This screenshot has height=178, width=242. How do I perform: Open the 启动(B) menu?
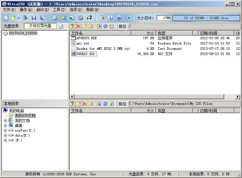click(x=43, y=10)
